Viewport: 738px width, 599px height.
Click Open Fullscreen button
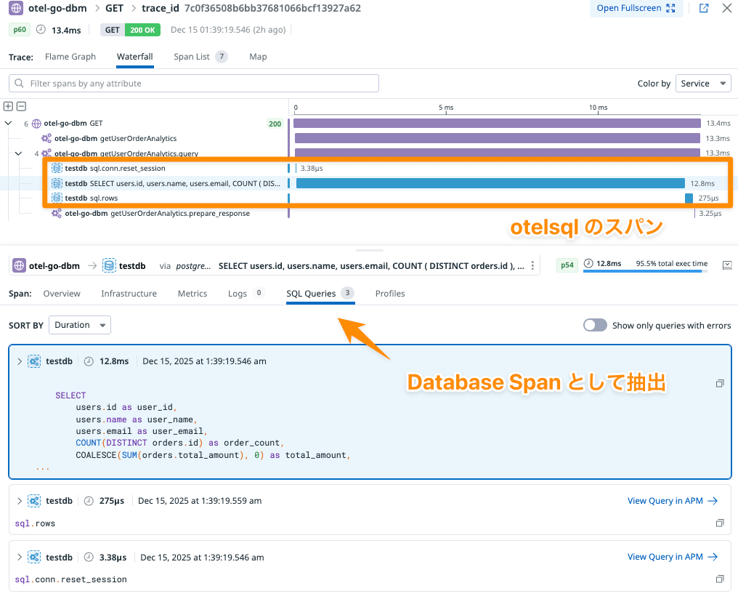[x=636, y=8]
